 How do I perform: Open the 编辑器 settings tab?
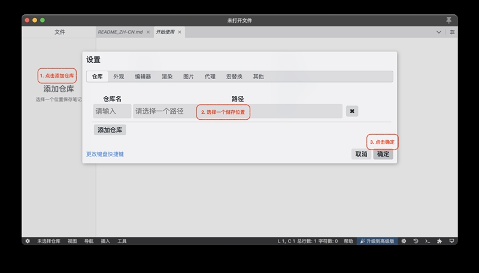[143, 77]
